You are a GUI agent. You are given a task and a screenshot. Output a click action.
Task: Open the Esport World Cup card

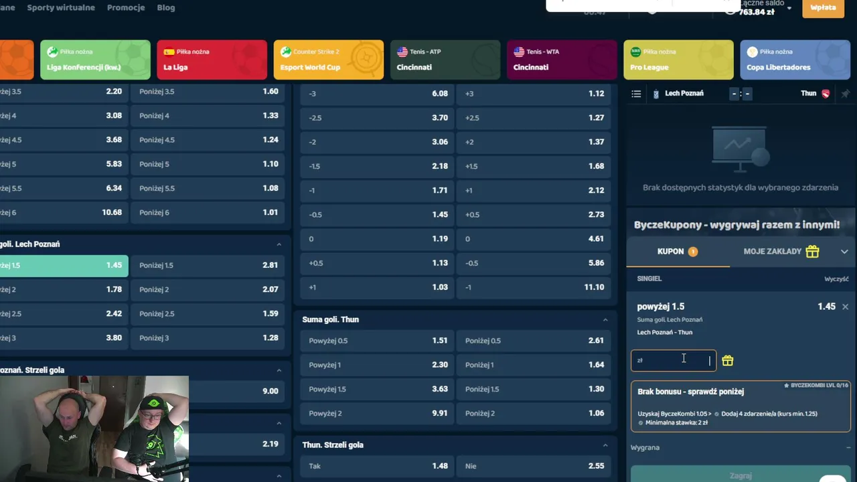point(328,60)
